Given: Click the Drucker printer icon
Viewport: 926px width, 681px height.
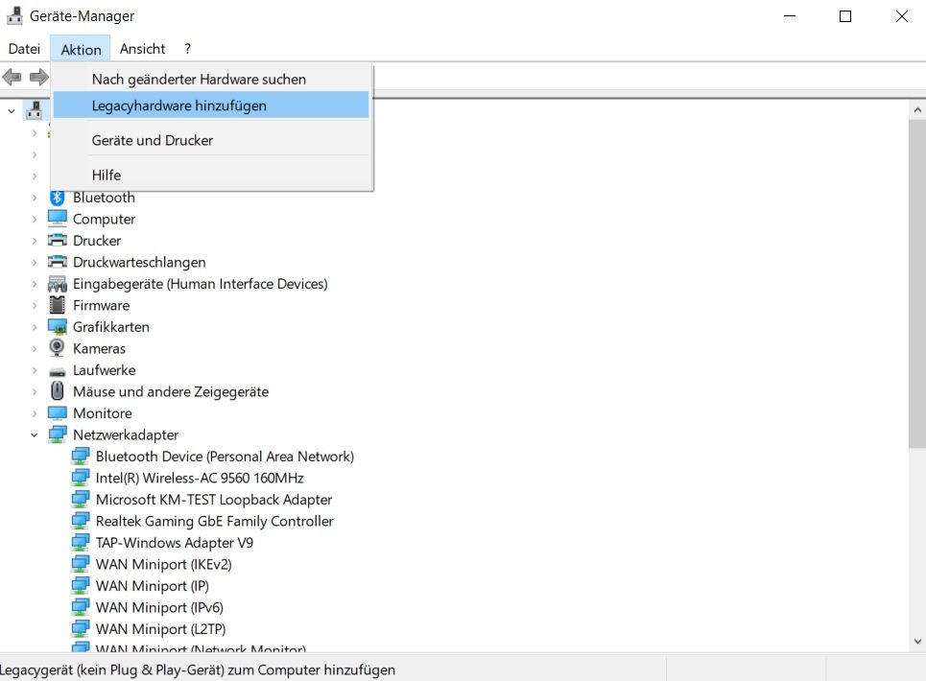Looking at the screenshot, I should coord(58,240).
